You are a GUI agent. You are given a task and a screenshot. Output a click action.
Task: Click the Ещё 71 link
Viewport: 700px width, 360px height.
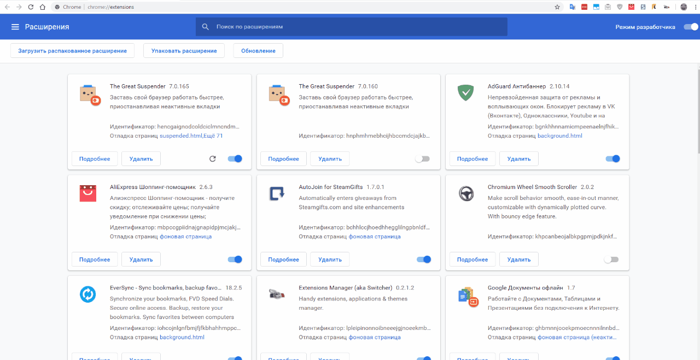[213, 135]
